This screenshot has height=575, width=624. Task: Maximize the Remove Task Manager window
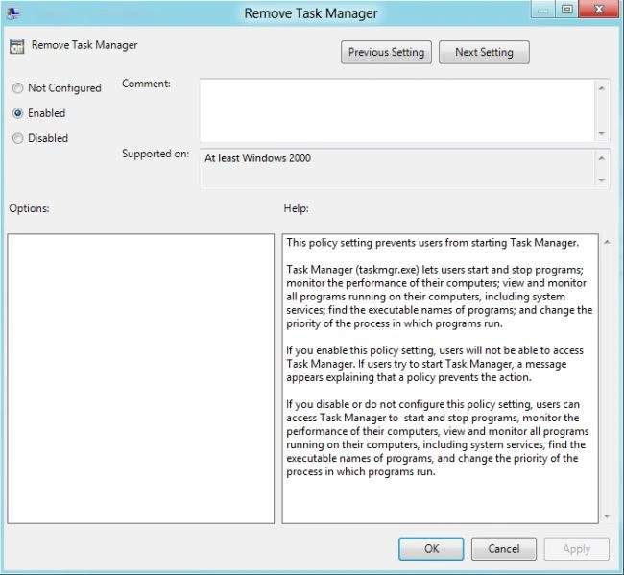(x=566, y=10)
